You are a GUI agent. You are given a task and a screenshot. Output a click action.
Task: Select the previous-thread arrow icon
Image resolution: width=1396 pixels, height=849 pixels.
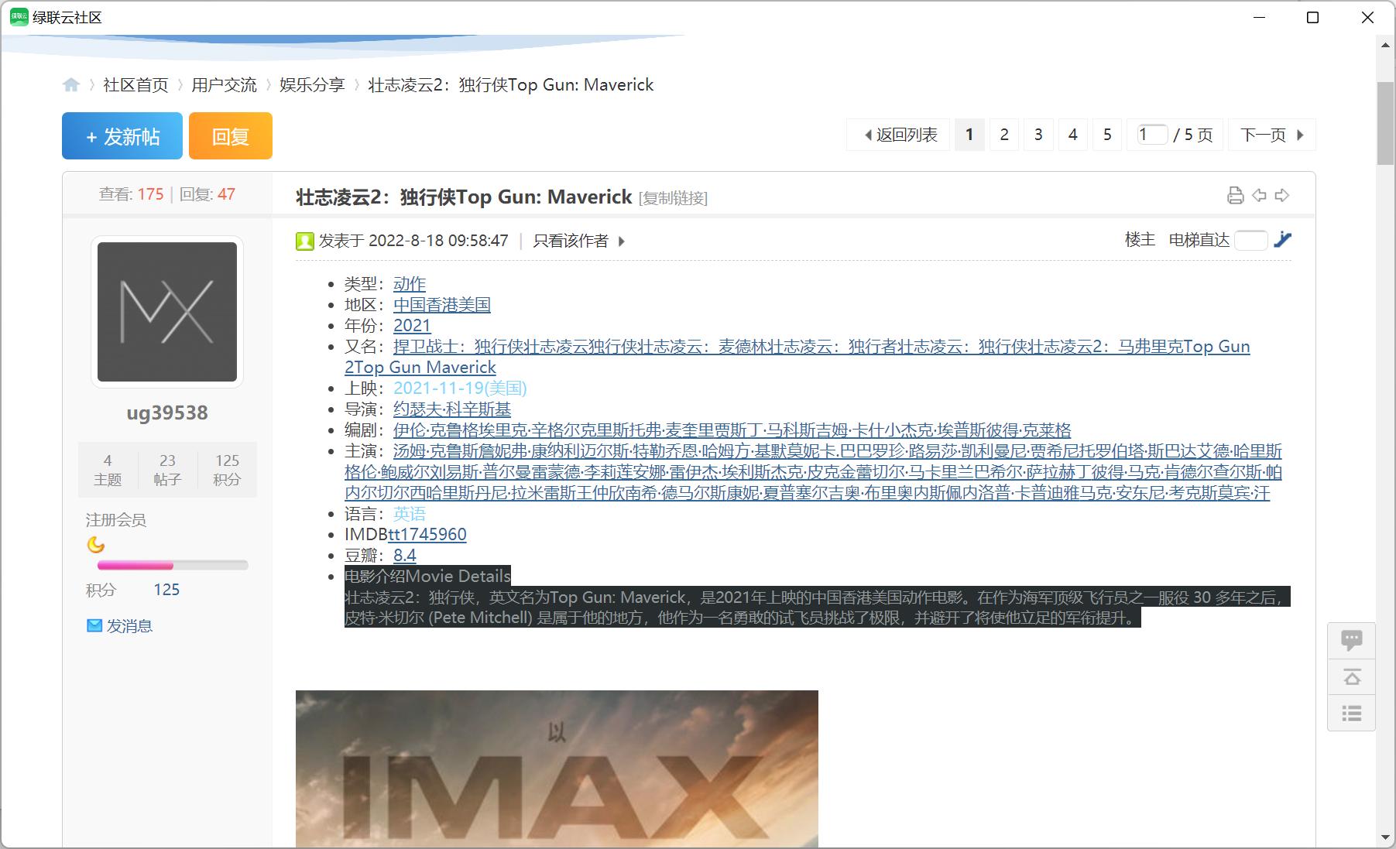[x=1258, y=195]
